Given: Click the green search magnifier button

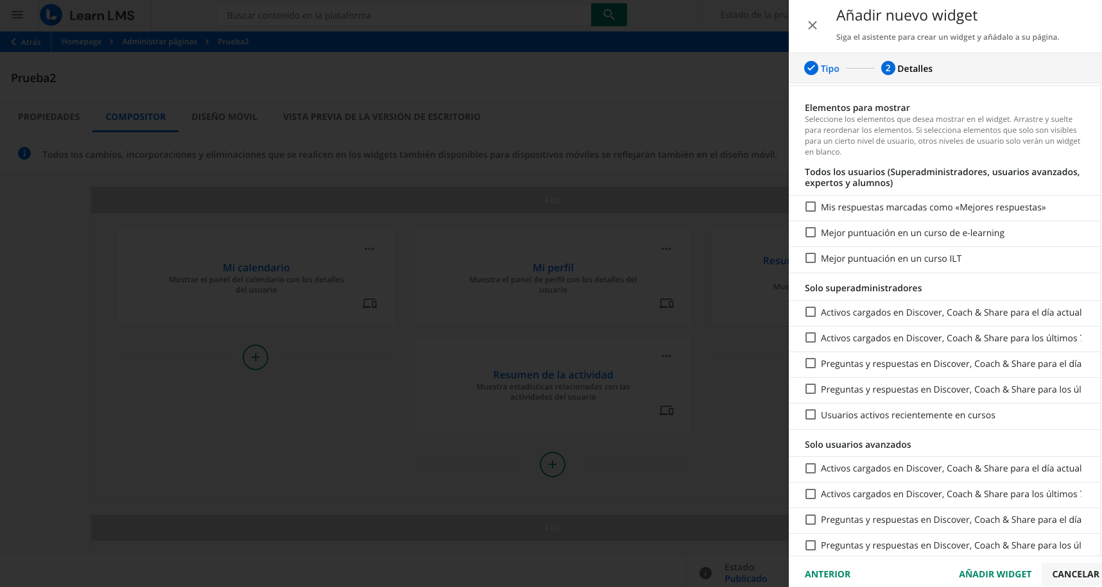Looking at the screenshot, I should click(608, 15).
